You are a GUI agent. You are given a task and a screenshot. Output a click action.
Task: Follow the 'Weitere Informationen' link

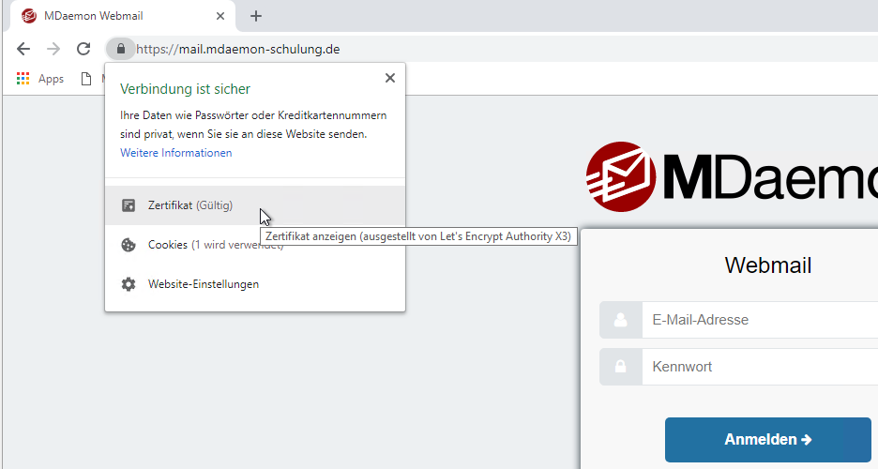pyautogui.click(x=175, y=153)
